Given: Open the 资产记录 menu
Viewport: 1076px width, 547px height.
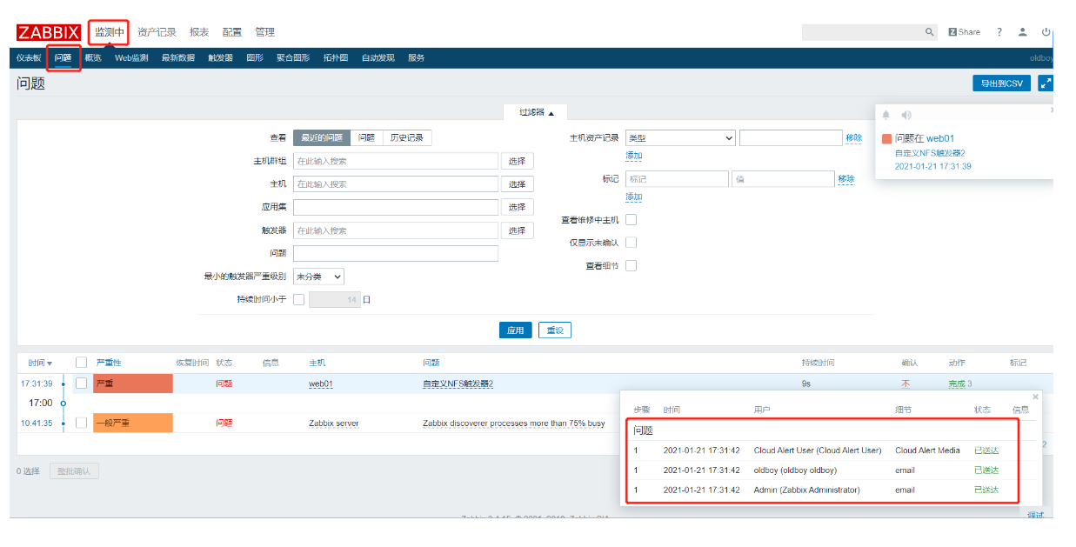Looking at the screenshot, I should (x=157, y=32).
